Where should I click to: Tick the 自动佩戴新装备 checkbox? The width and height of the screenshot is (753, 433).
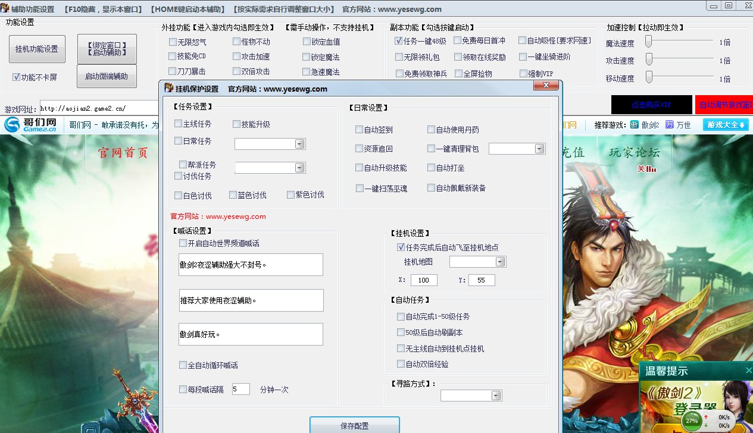(x=432, y=187)
